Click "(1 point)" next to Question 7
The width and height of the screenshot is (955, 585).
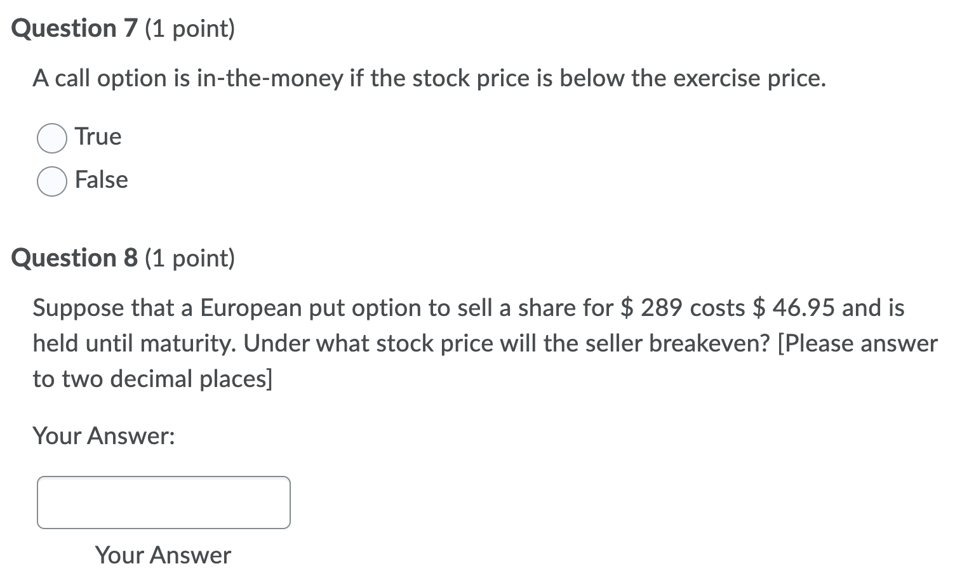190,29
